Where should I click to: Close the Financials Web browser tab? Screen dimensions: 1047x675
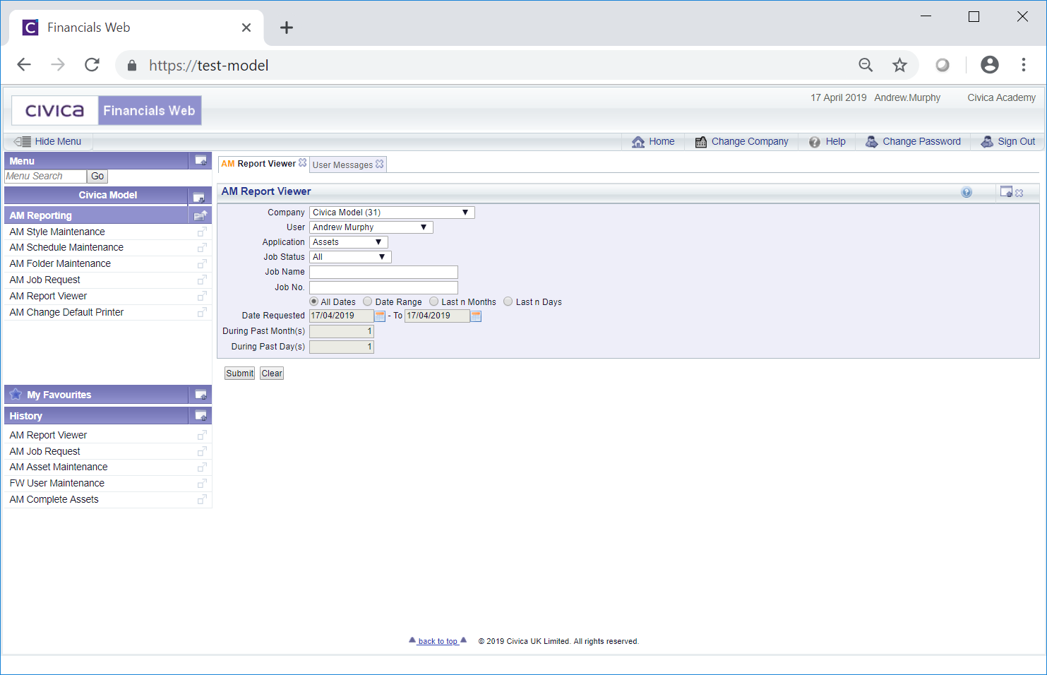(x=246, y=28)
